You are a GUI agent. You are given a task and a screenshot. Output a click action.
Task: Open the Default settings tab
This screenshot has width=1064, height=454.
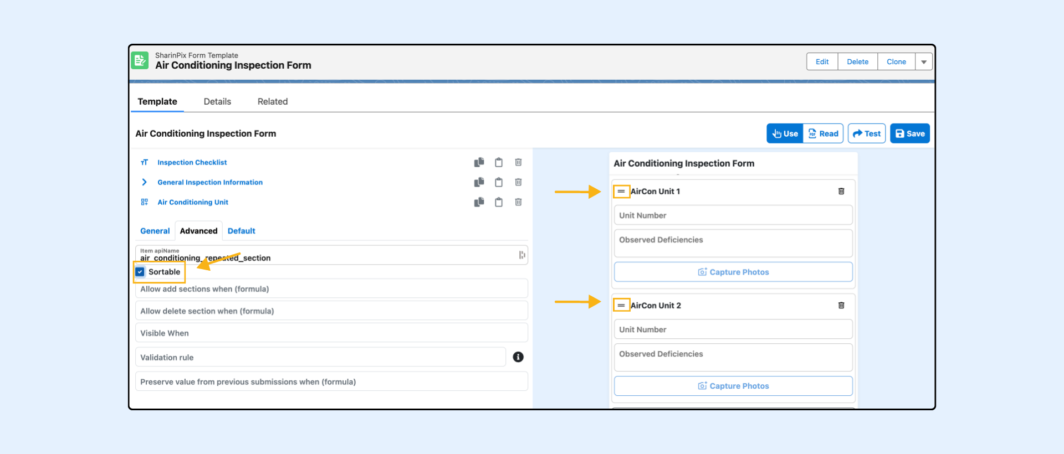(x=241, y=231)
